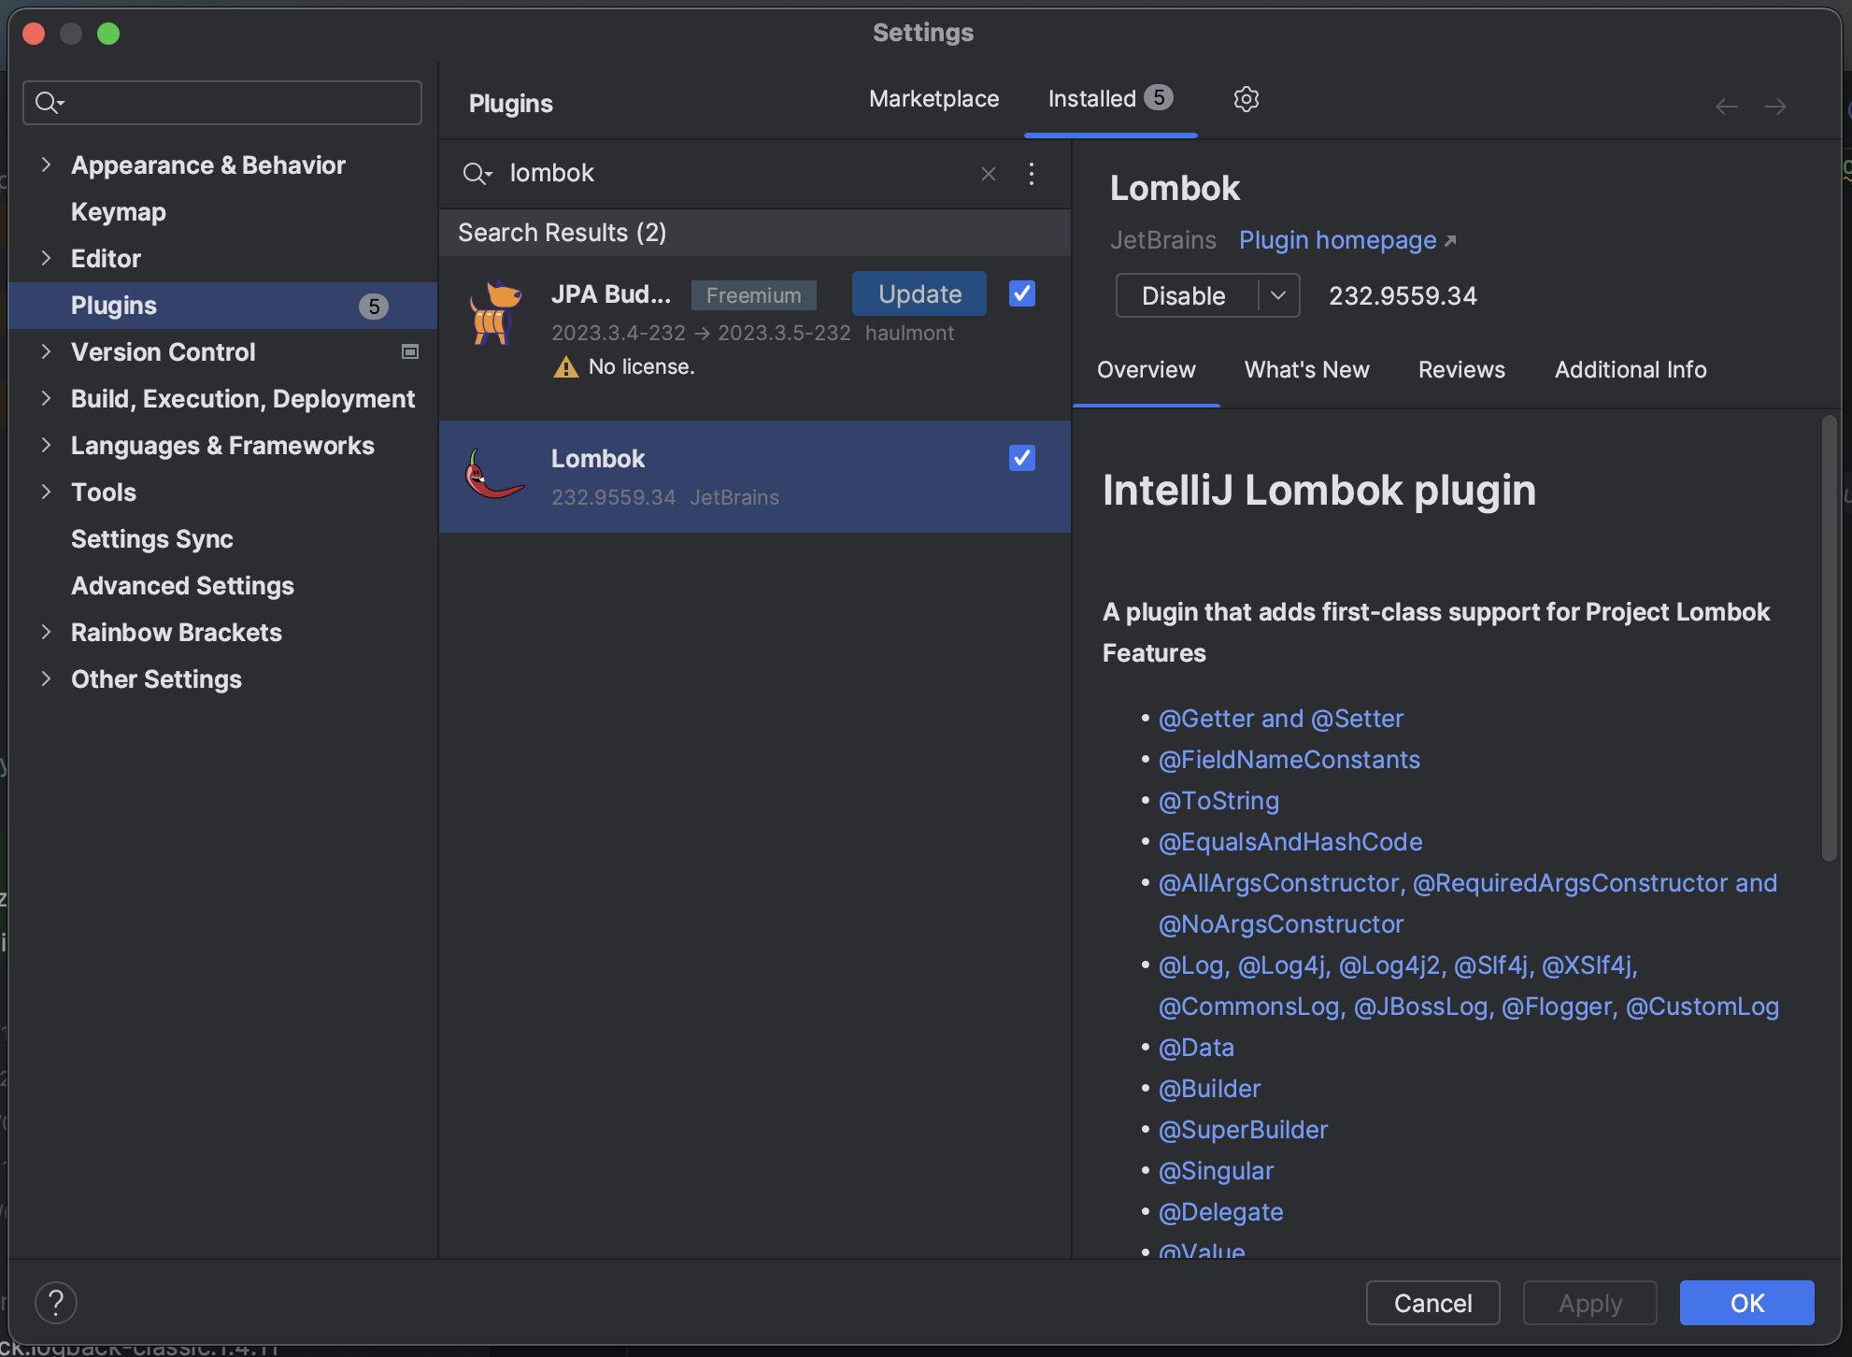
Task: Expand Version Control section
Action: click(46, 352)
